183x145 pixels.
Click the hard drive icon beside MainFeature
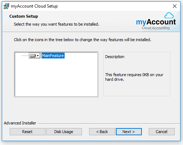point(33,56)
